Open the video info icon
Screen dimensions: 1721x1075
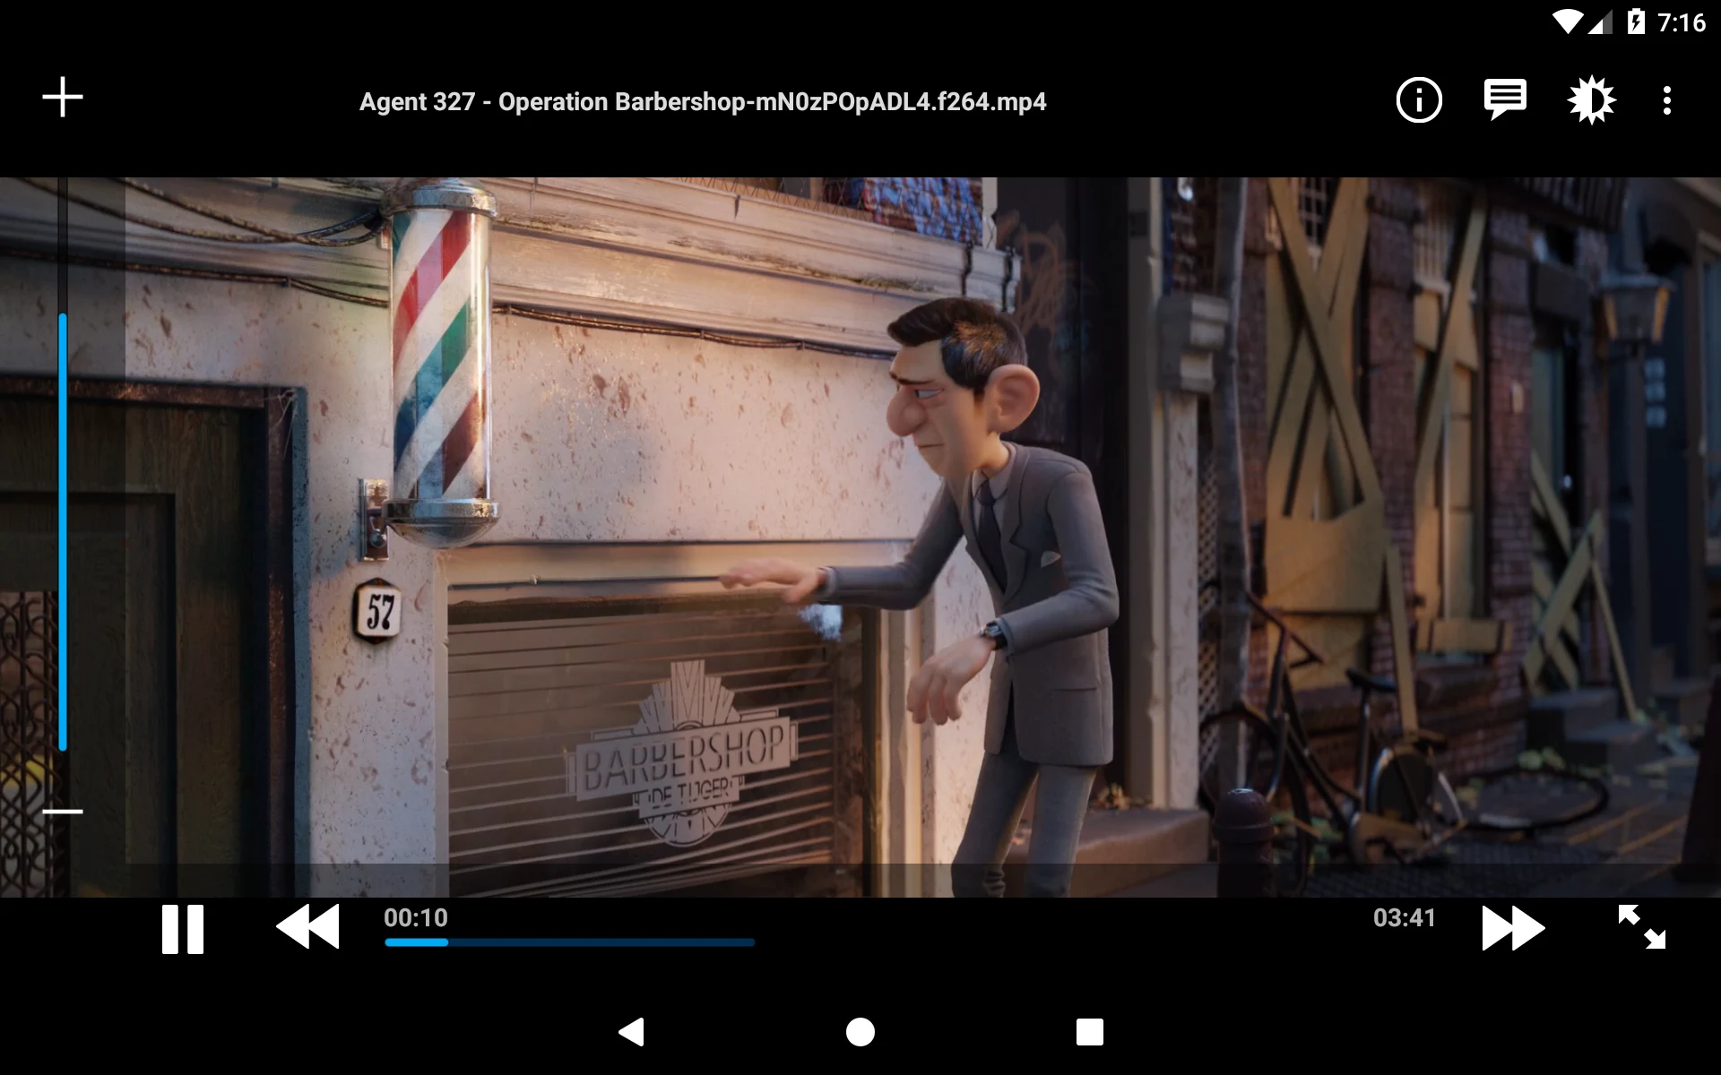[1419, 99]
